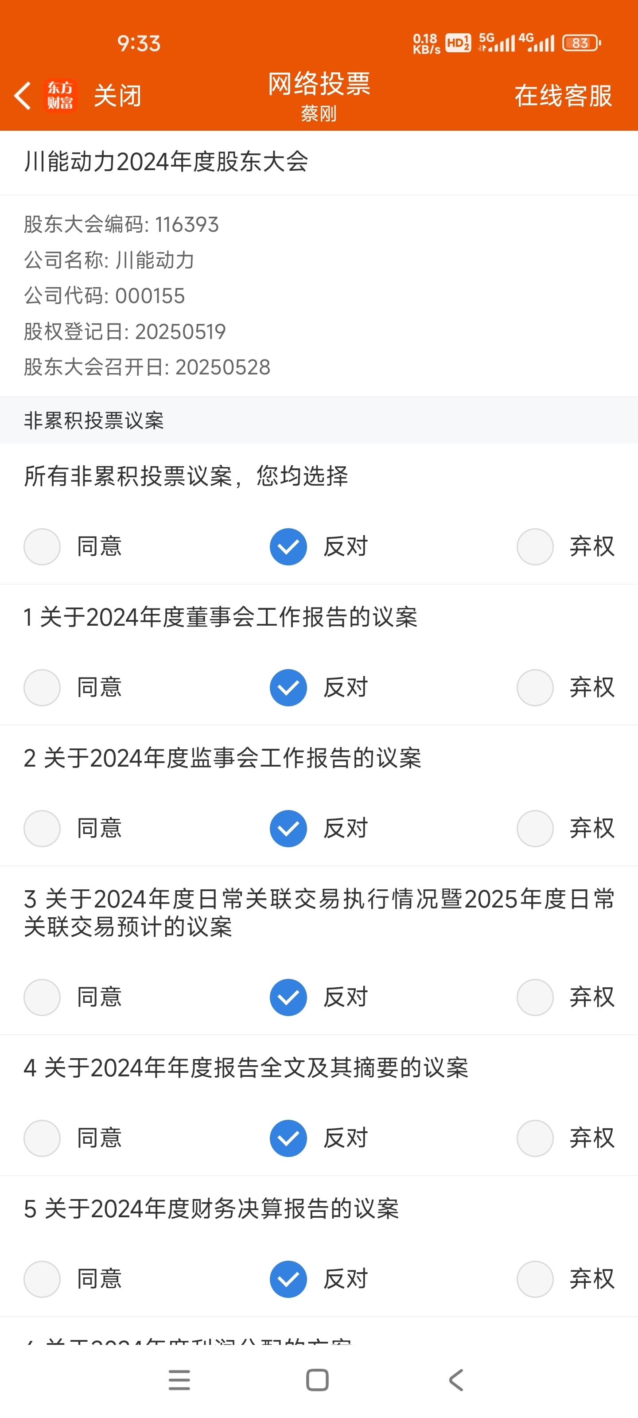
Task: Tap Android recent apps menu icon
Action: [x=179, y=1380]
